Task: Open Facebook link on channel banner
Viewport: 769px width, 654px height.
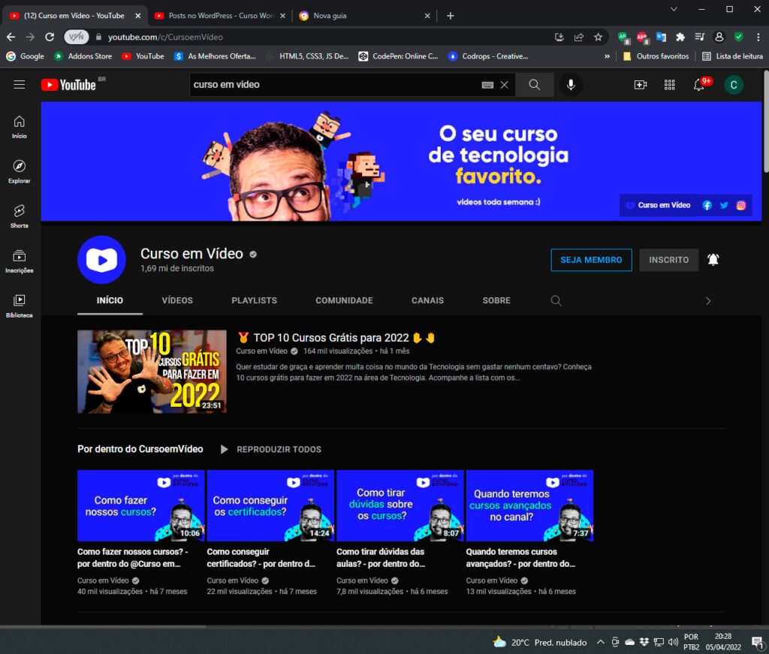Action: (x=707, y=206)
